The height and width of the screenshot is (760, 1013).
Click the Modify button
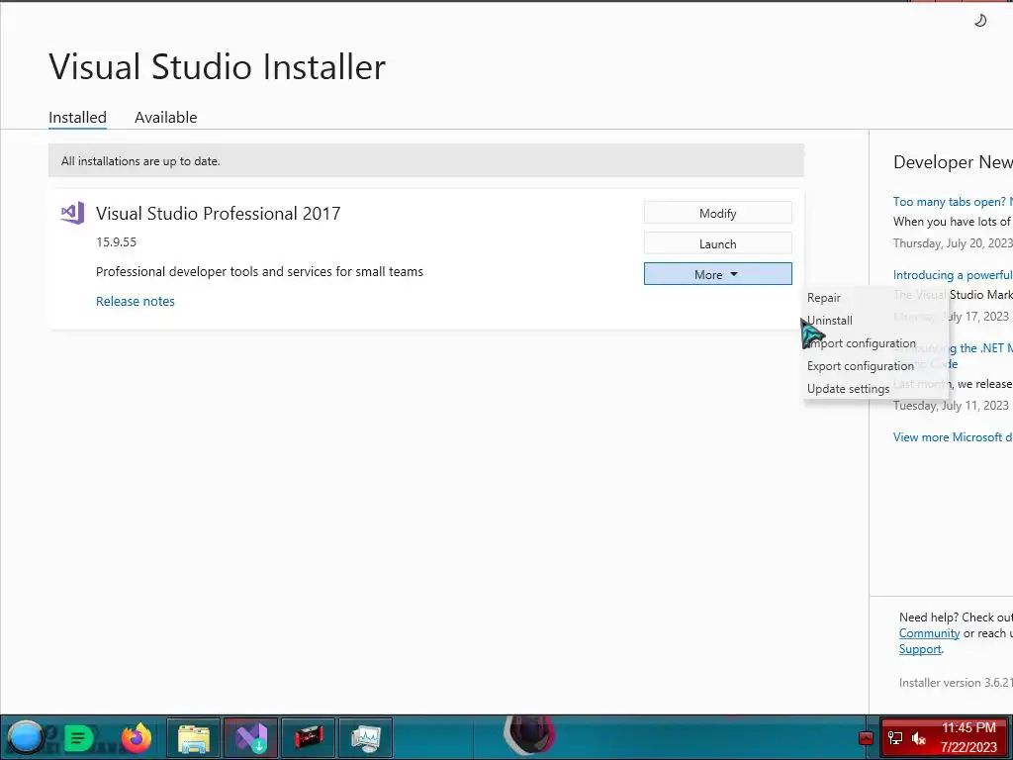click(718, 213)
